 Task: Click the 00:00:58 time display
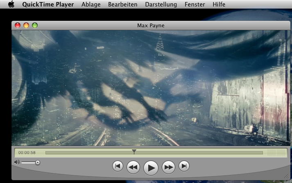(27, 153)
